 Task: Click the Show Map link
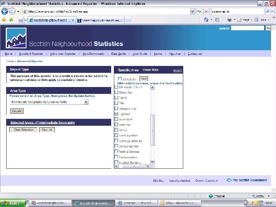tap(151, 70)
